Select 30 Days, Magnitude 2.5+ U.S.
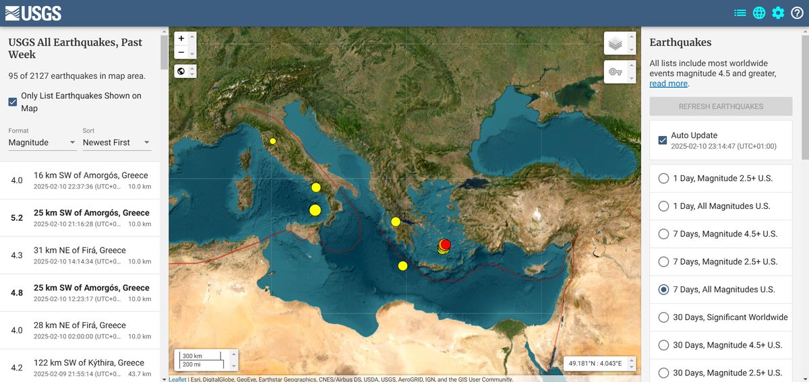Viewport: 809px width, 382px height. click(663, 373)
